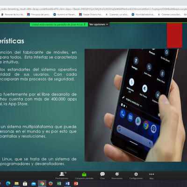Open Microsoft Edge from the taskbar
Viewport: 187px width, 187px height.
pos(8,184)
